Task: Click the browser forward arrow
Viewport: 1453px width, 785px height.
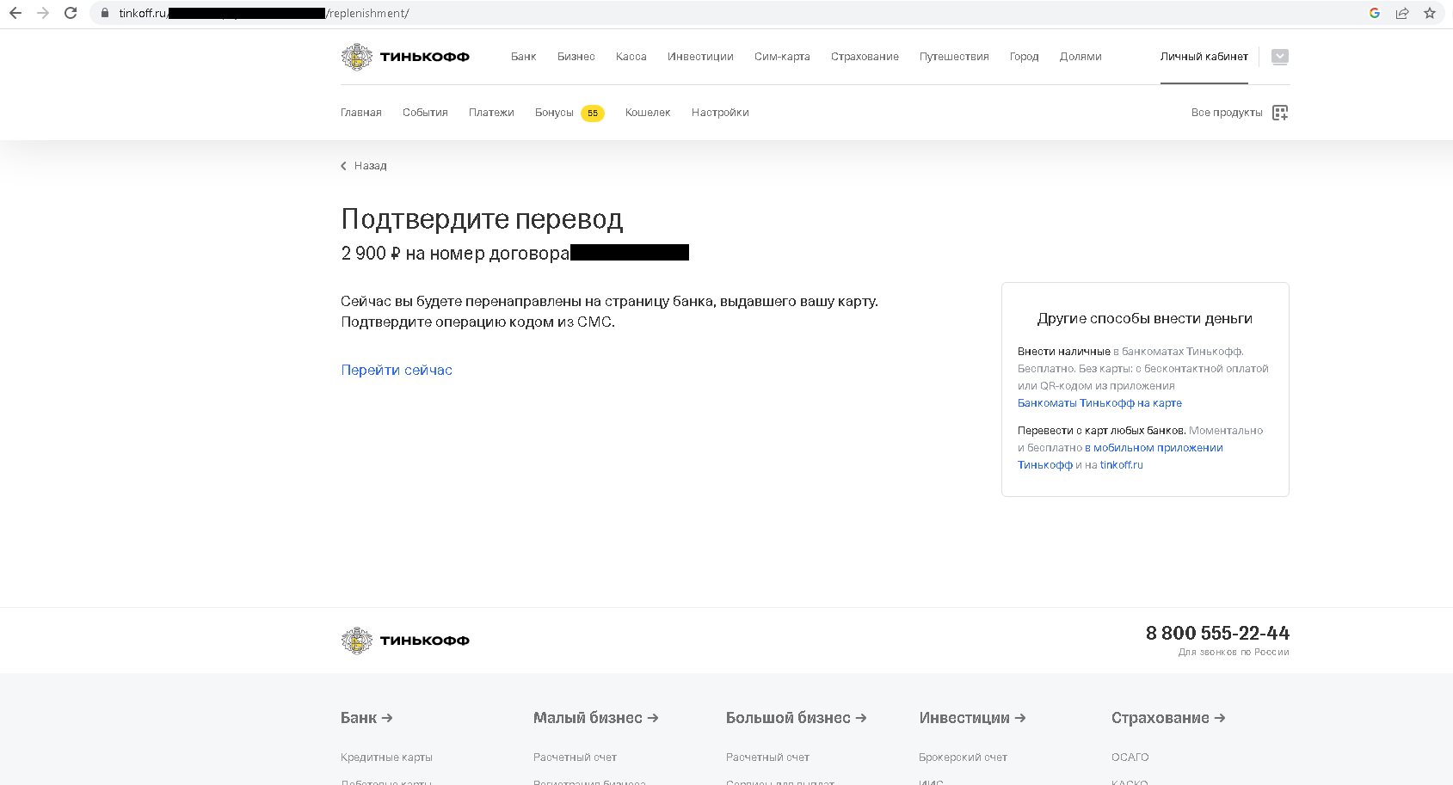Action: click(x=41, y=13)
